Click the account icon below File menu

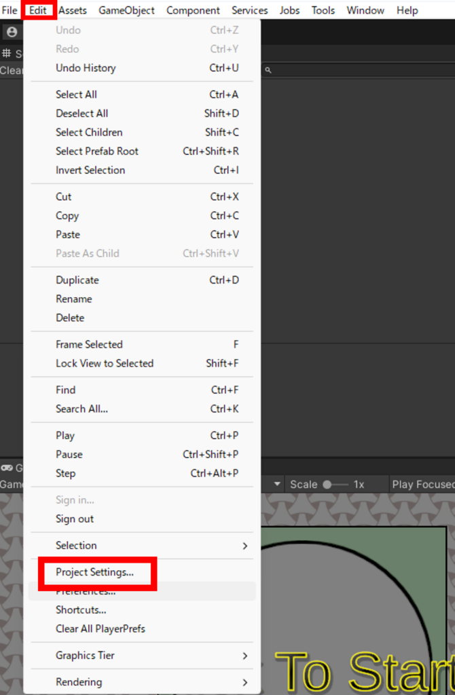coord(12,32)
